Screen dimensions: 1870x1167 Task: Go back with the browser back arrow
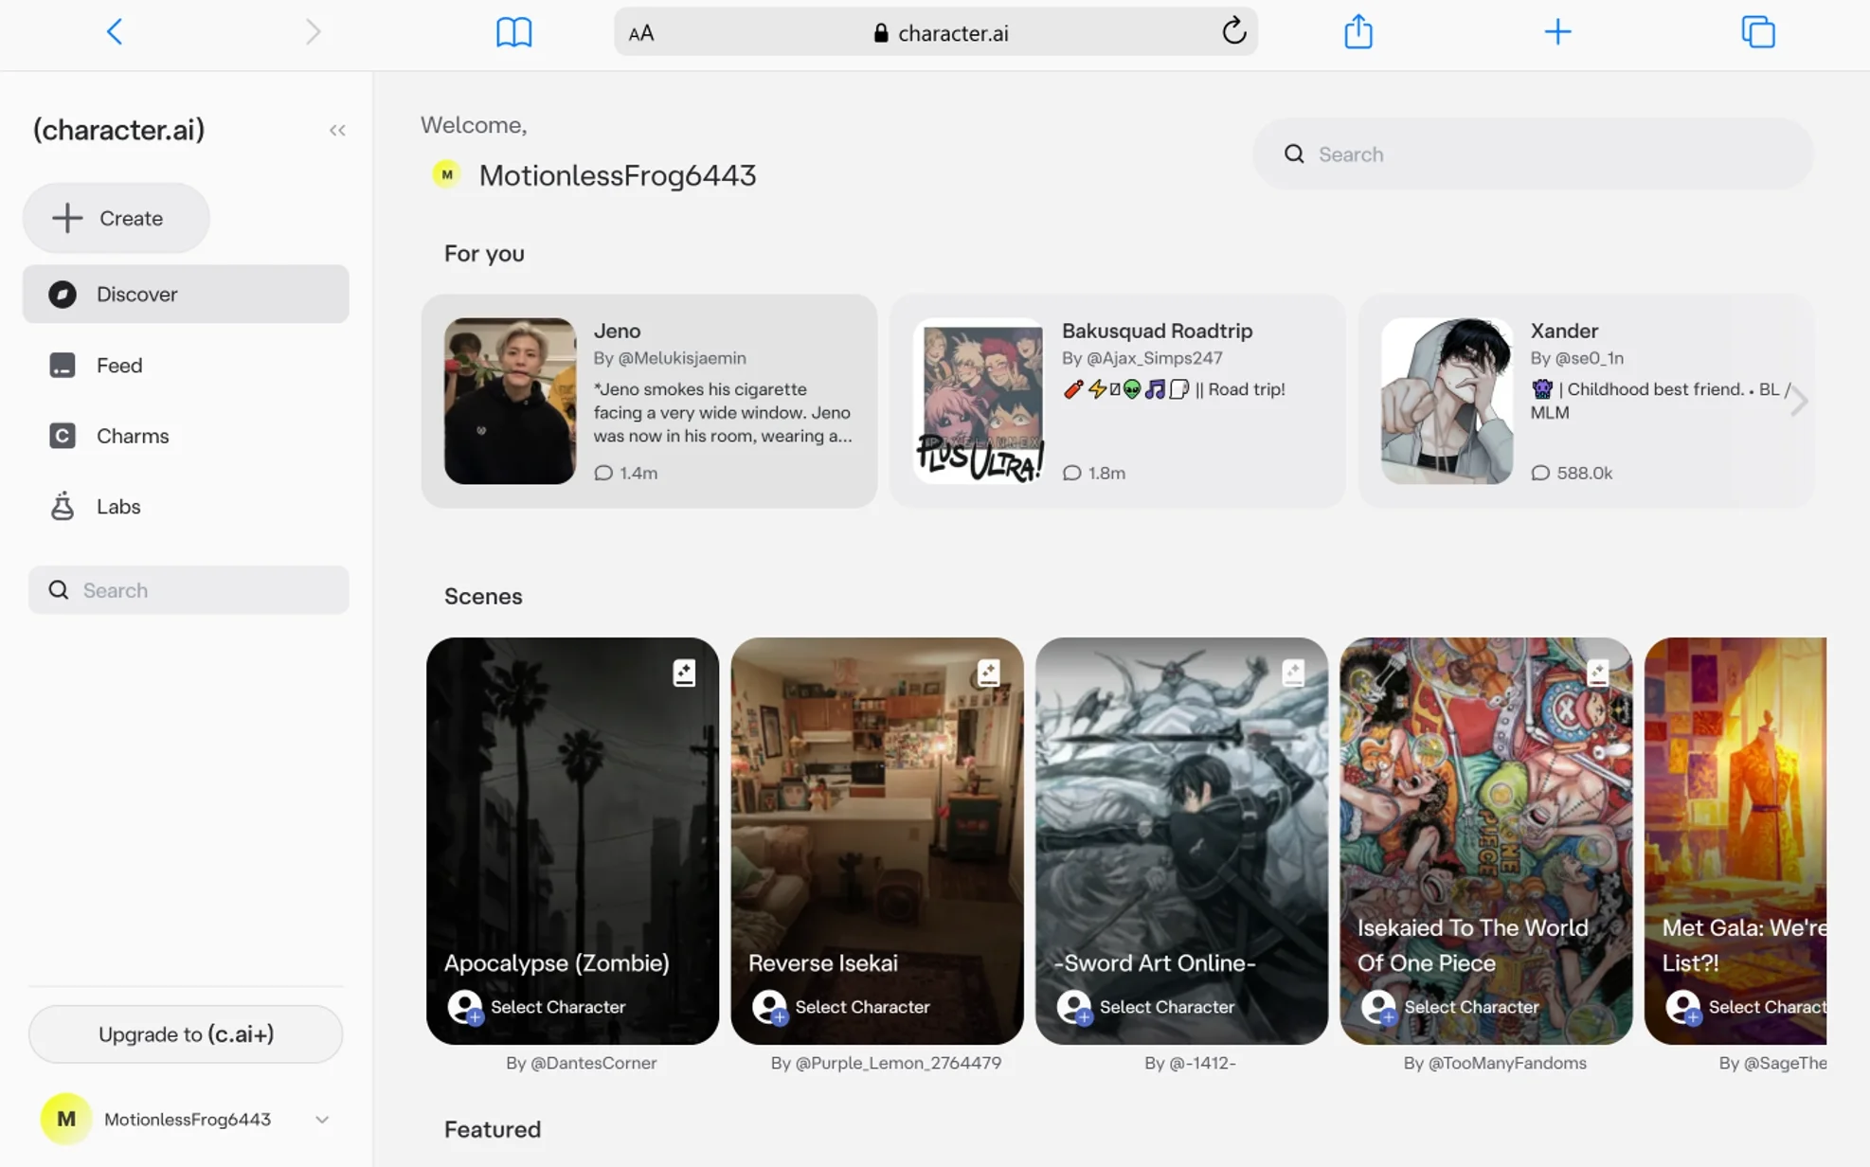pos(115,32)
